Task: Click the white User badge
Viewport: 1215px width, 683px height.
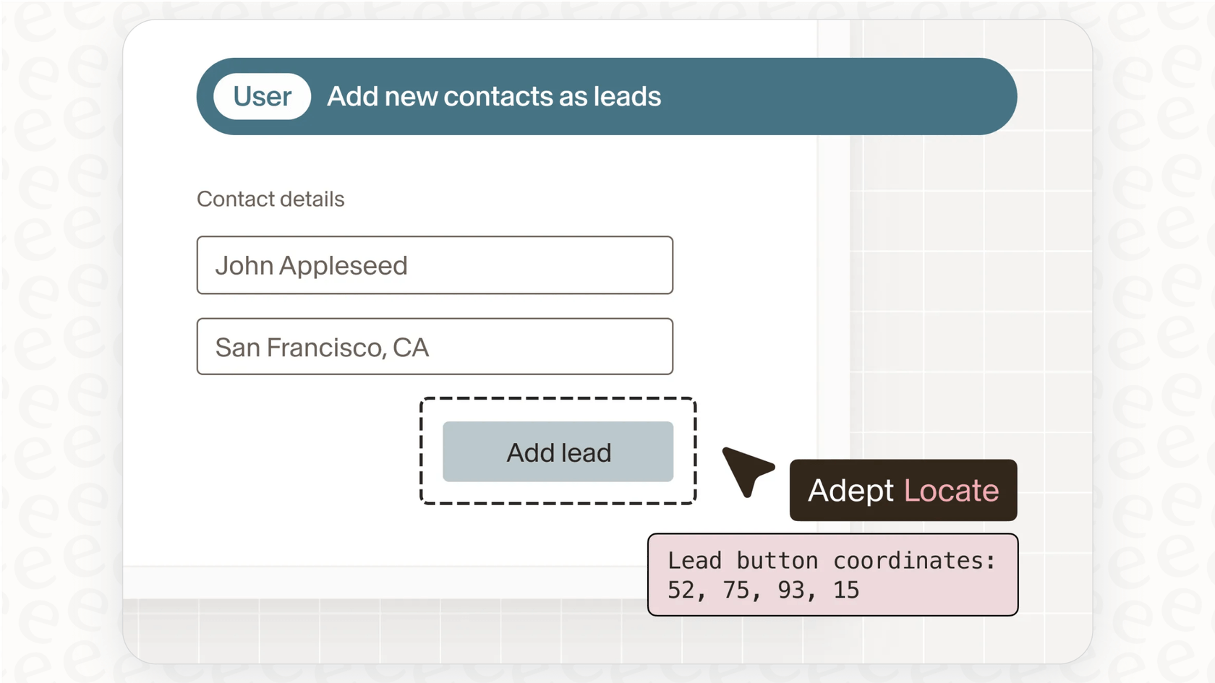Action: pos(262,96)
